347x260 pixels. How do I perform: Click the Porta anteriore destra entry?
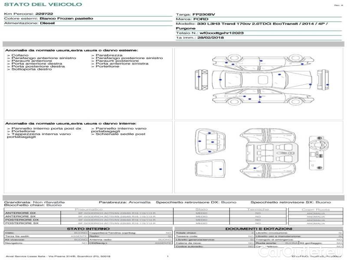[35, 63]
